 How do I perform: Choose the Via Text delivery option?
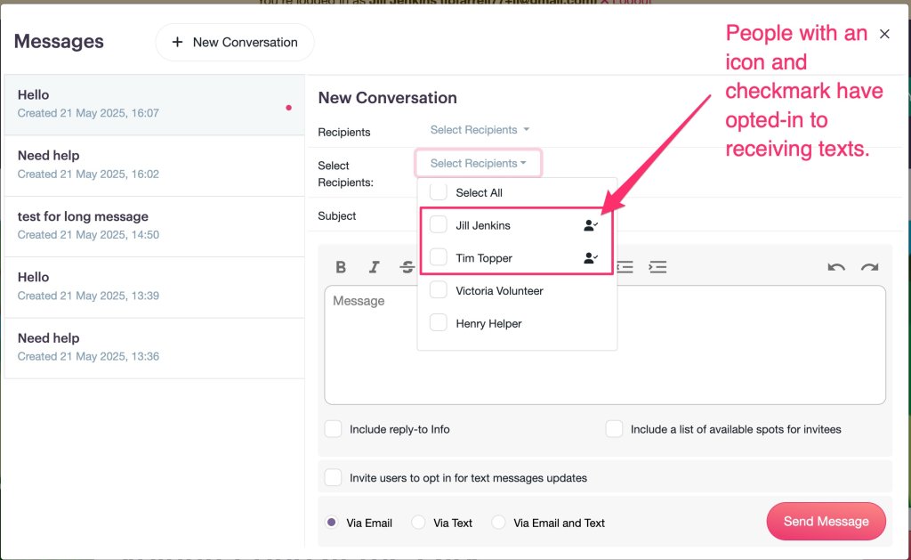pos(418,523)
